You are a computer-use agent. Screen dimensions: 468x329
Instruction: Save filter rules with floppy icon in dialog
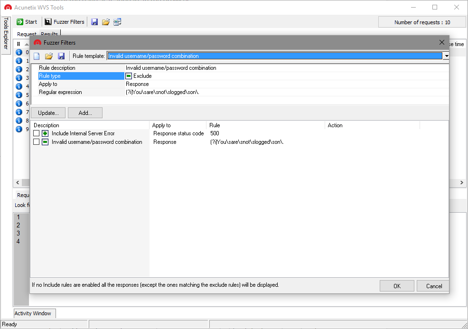pyautogui.click(x=61, y=56)
